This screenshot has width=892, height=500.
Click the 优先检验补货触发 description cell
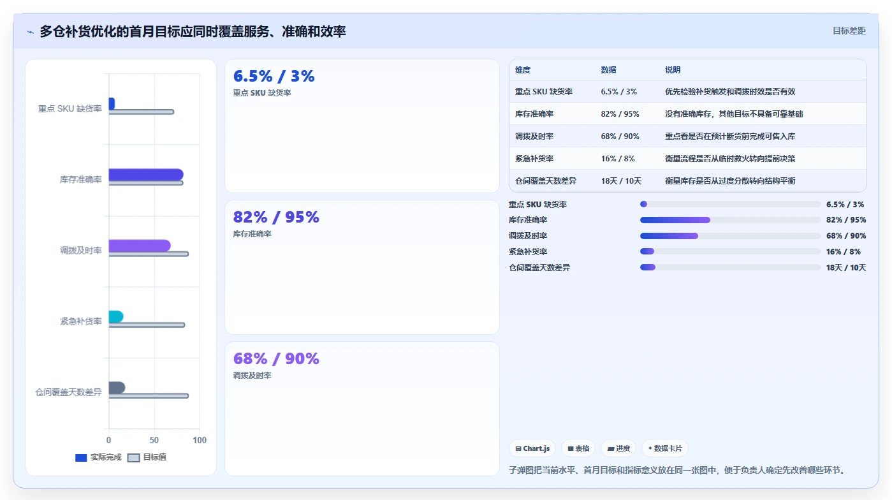(x=730, y=92)
